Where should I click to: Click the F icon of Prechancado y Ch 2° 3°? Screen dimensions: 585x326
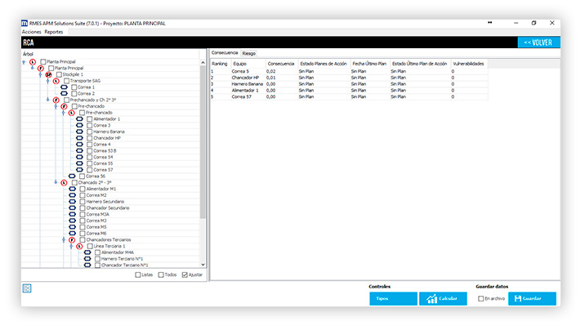(56, 100)
